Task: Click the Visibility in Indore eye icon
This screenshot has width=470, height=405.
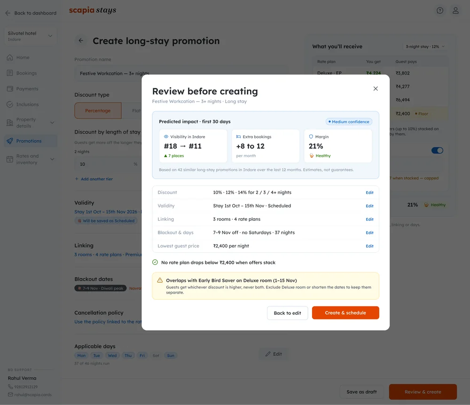Action: (x=166, y=137)
